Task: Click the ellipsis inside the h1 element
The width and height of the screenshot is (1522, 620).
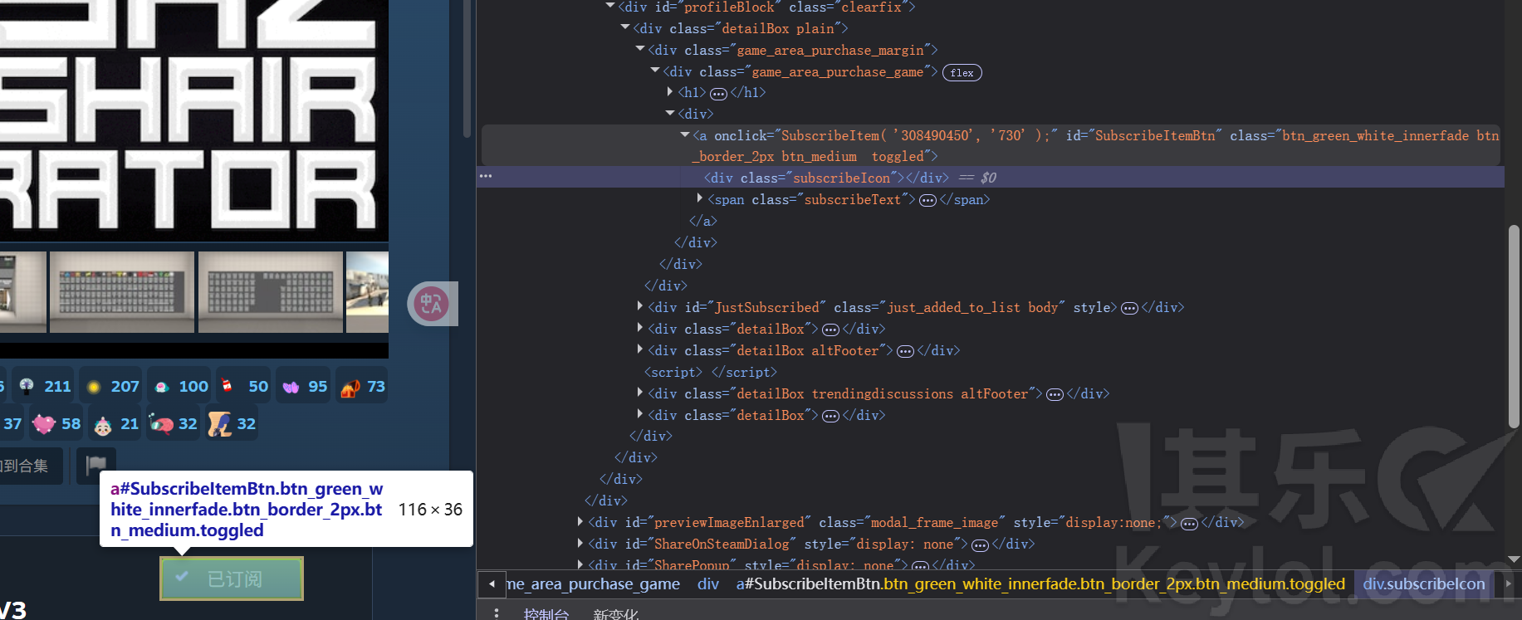Action: 718,94
